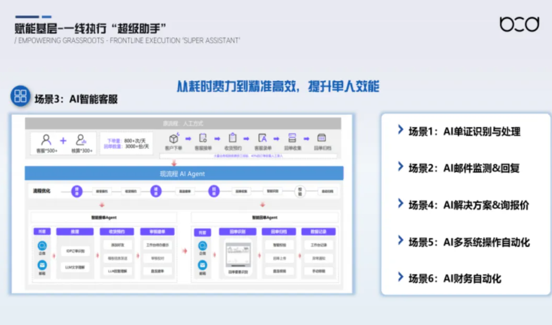Click the 场景3 grid icon
This screenshot has width=552, height=325.
click(21, 96)
